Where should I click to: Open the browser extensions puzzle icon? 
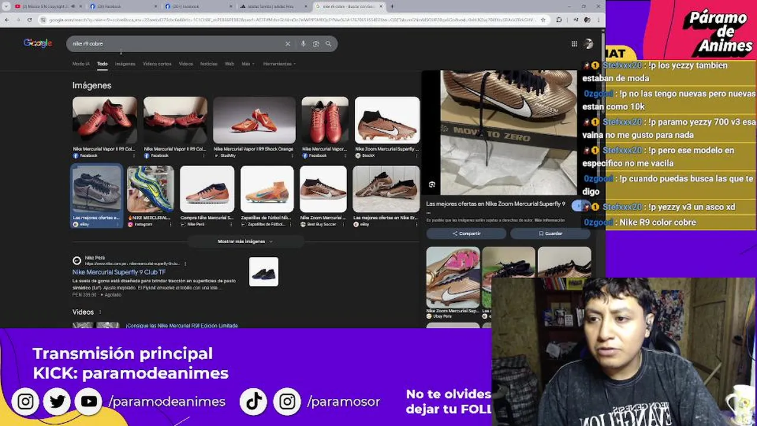559,20
